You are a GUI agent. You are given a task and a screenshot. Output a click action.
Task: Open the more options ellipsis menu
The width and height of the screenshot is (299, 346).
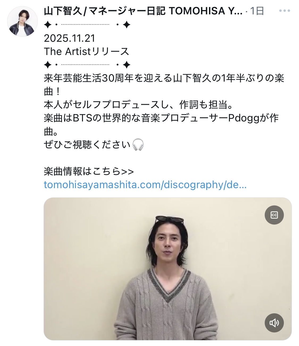284,11
